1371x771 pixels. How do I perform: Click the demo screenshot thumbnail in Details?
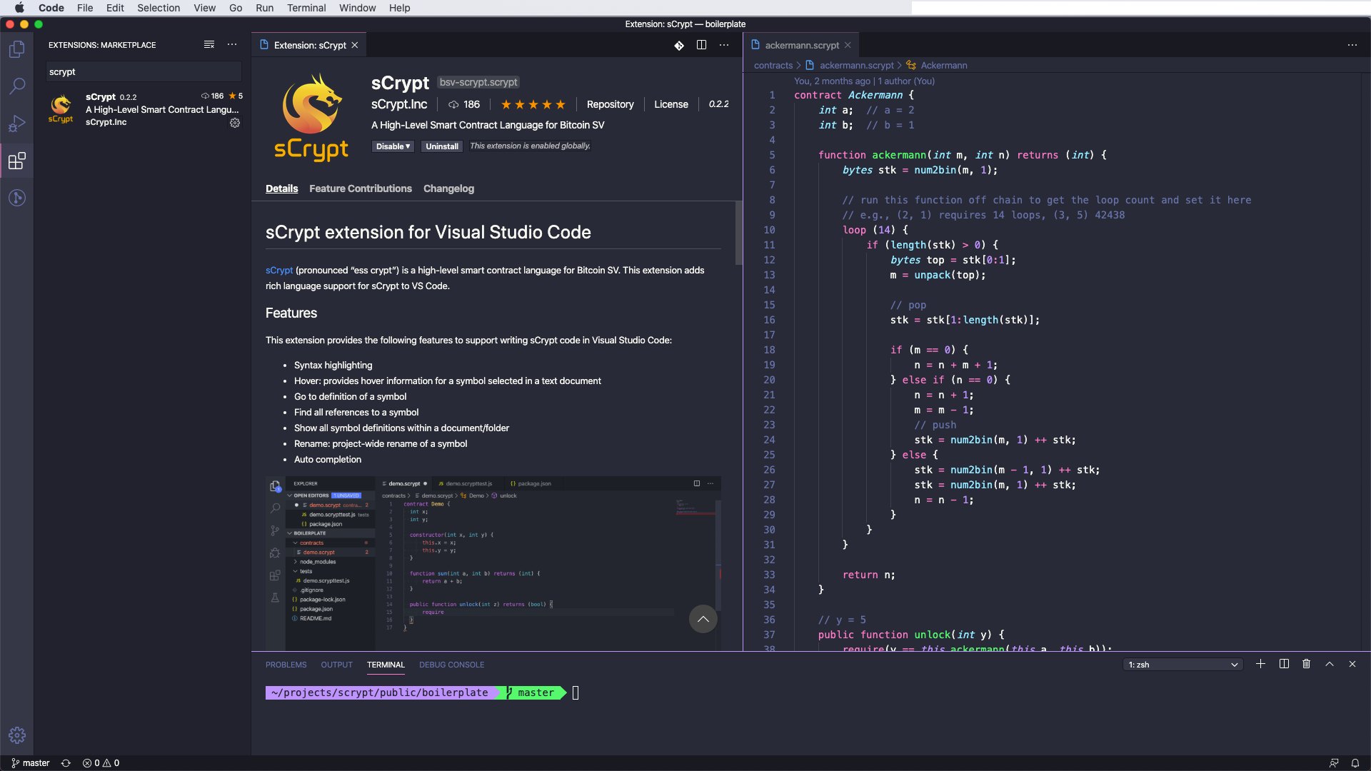[493, 563]
